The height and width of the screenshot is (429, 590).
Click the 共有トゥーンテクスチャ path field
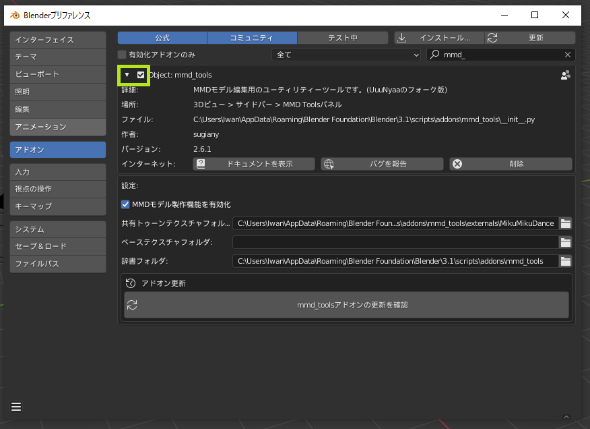(396, 223)
